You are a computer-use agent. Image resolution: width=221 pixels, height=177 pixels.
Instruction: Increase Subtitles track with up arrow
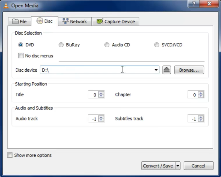click(x=201, y=117)
